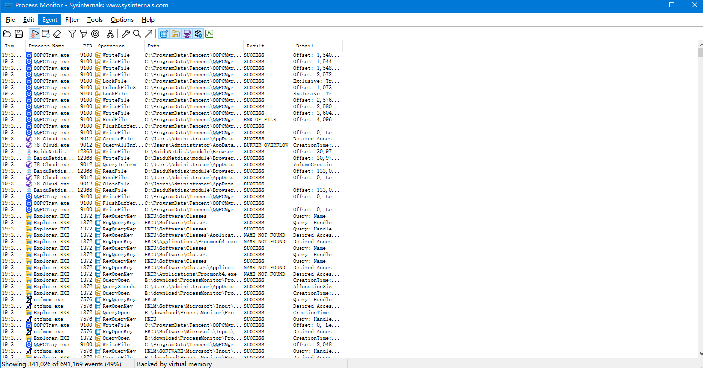
Task: Toggle Show Registry Activity filter
Action: point(164,34)
